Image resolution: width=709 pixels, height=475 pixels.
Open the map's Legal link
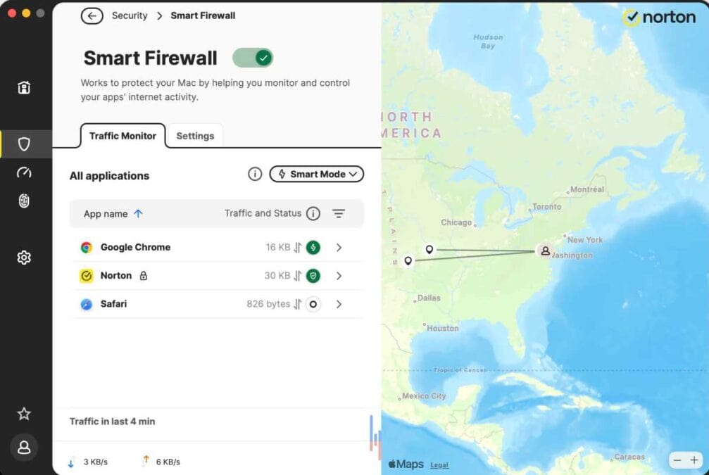pyautogui.click(x=439, y=465)
